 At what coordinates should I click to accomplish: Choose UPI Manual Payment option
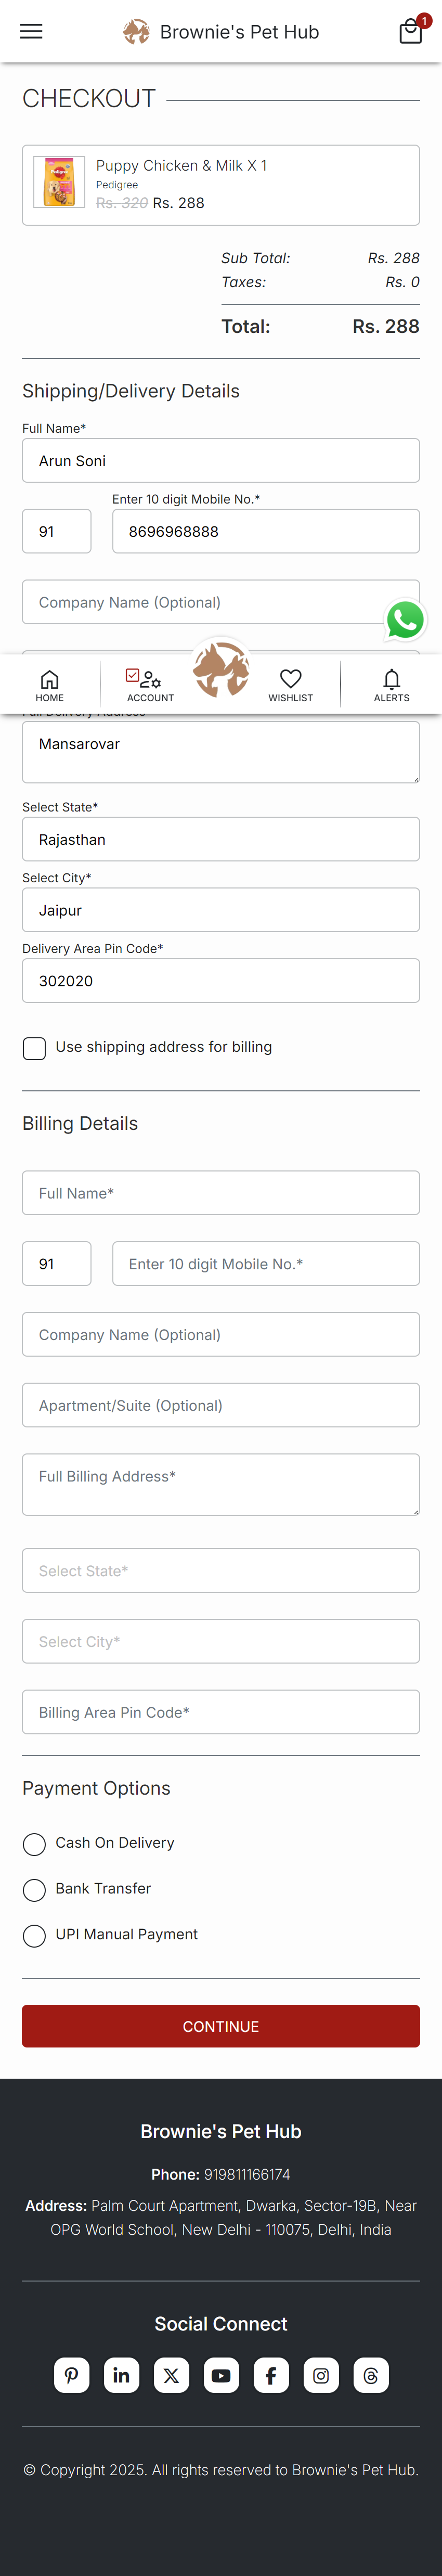pyautogui.click(x=34, y=1936)
